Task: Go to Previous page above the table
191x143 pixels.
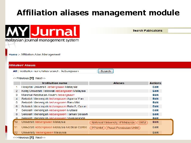Action: coord(21,78)
